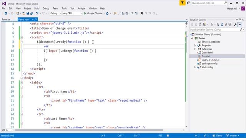Open Properties wrench in Solution Explorer

point(235,25)
